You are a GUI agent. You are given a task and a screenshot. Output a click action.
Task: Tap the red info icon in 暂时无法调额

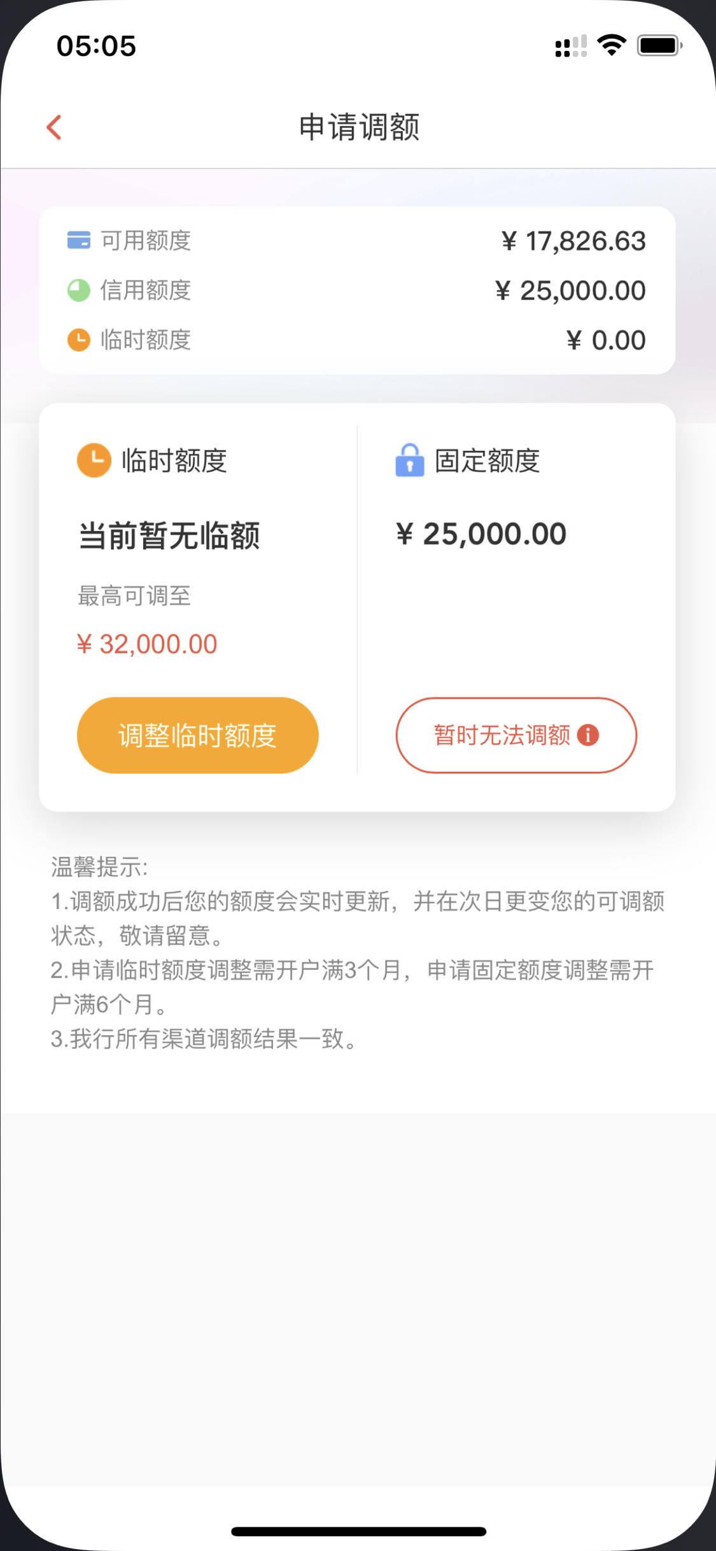tap(587, 735)
